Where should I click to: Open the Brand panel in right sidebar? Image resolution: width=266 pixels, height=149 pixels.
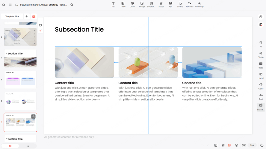[261, 107]
